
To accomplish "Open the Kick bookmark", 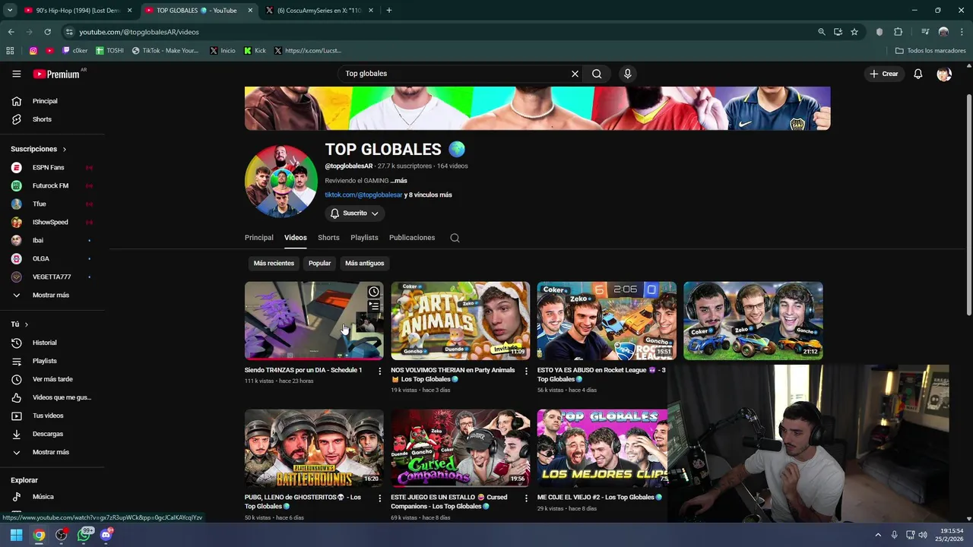I will (255, 51).
